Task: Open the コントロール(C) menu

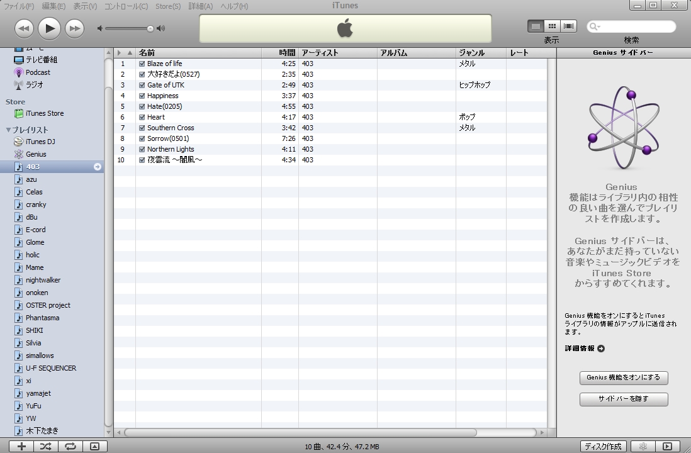Action: click(x=126, y=6)
